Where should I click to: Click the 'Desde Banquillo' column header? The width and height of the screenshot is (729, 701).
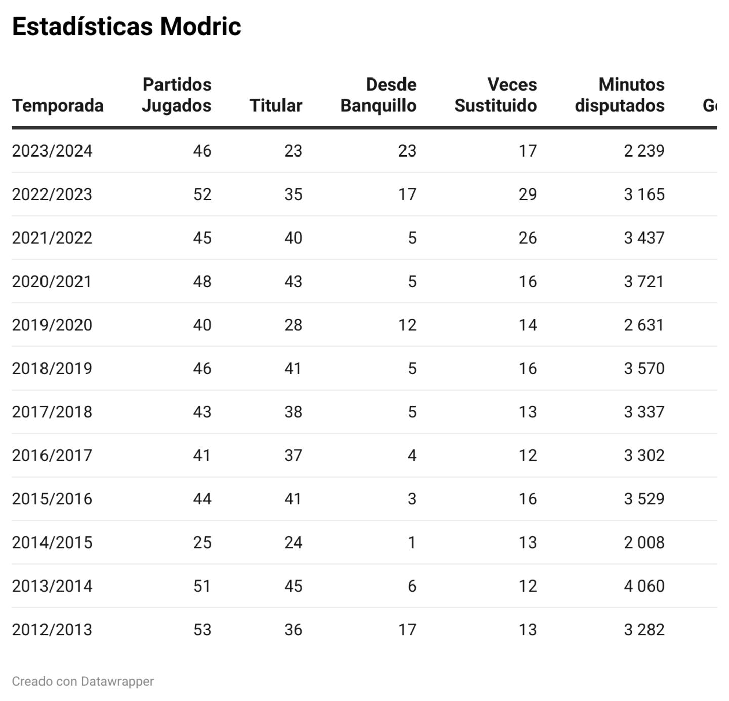(378, 95)
